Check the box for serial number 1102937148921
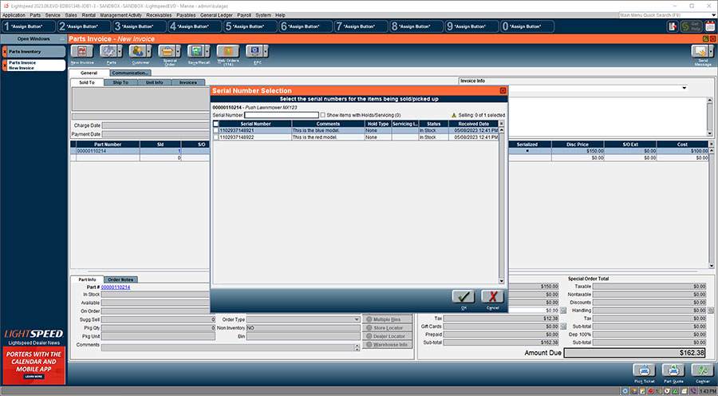The height and width of the screenshot is (396, 718). point(216,131)
